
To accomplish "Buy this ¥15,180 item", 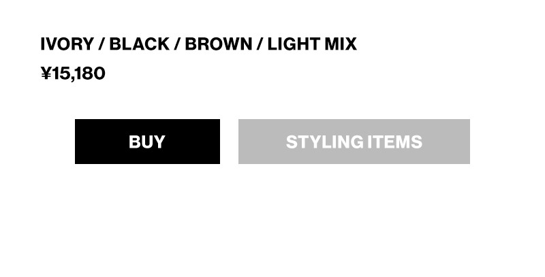I will (x=147, y=142).
